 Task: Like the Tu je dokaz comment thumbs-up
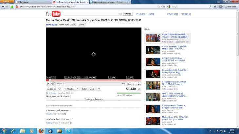(71, 123)
